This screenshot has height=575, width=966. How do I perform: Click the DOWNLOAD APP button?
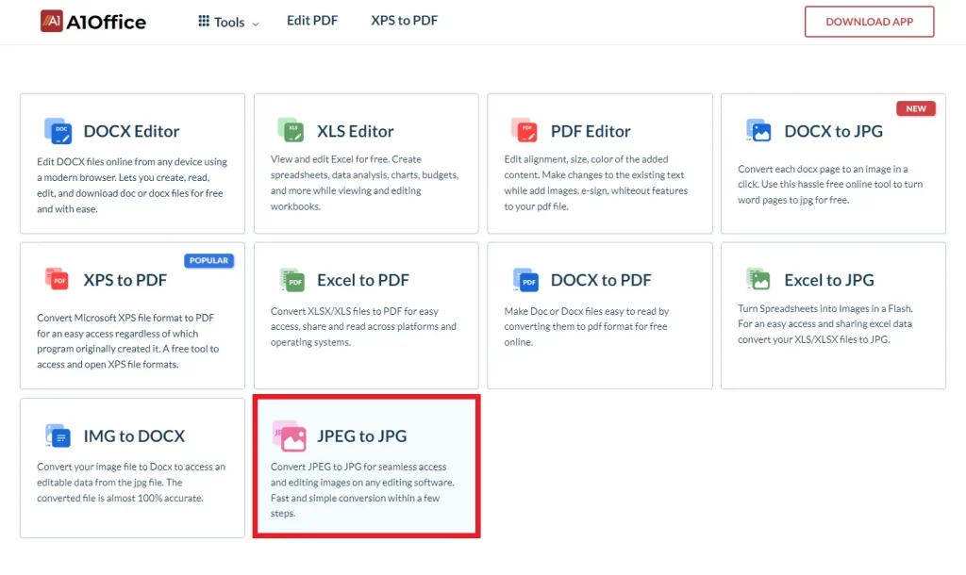click(868, 21)
